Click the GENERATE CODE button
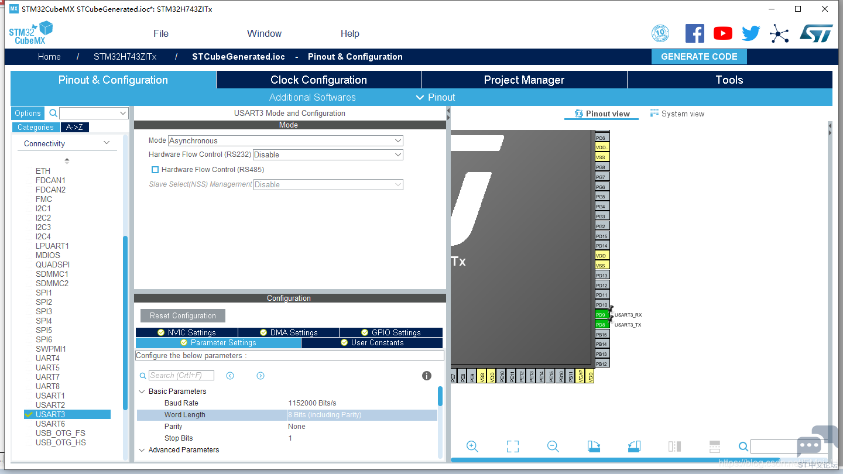 point(699,57)
